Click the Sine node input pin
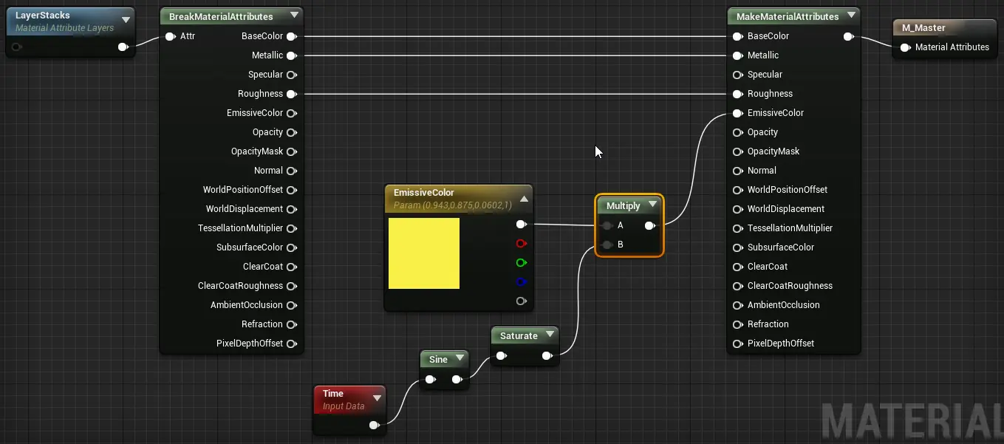The image size is (1004, 444). pos(430,380)
